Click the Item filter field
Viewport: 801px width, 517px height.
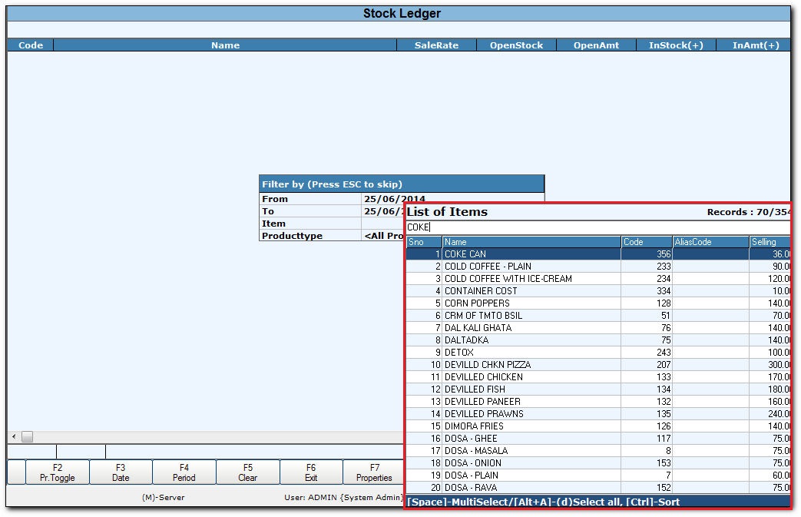pyautogui.click(x=382, y=224)
